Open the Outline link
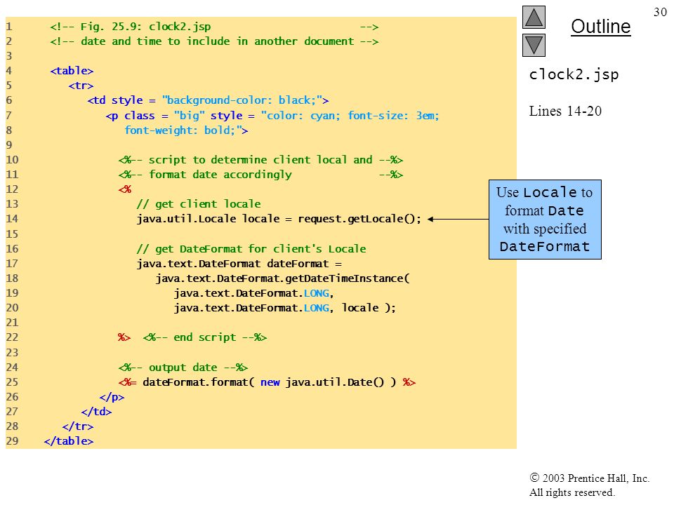This screenshot has height=505, width=674. tap(600, 27)
